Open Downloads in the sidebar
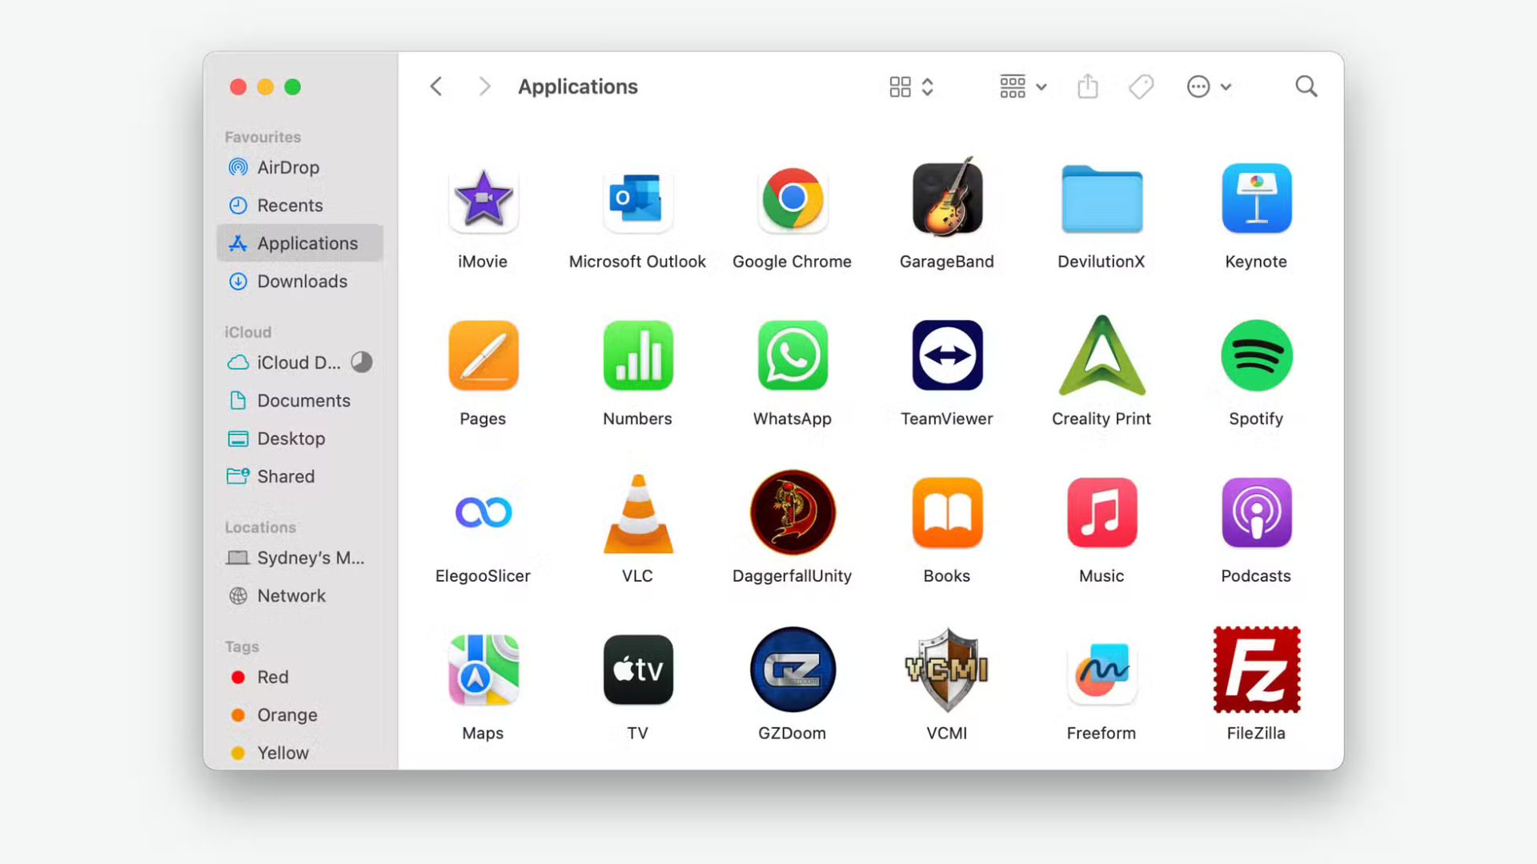Screen dimensions: 1537x864 tap(302, 282)
